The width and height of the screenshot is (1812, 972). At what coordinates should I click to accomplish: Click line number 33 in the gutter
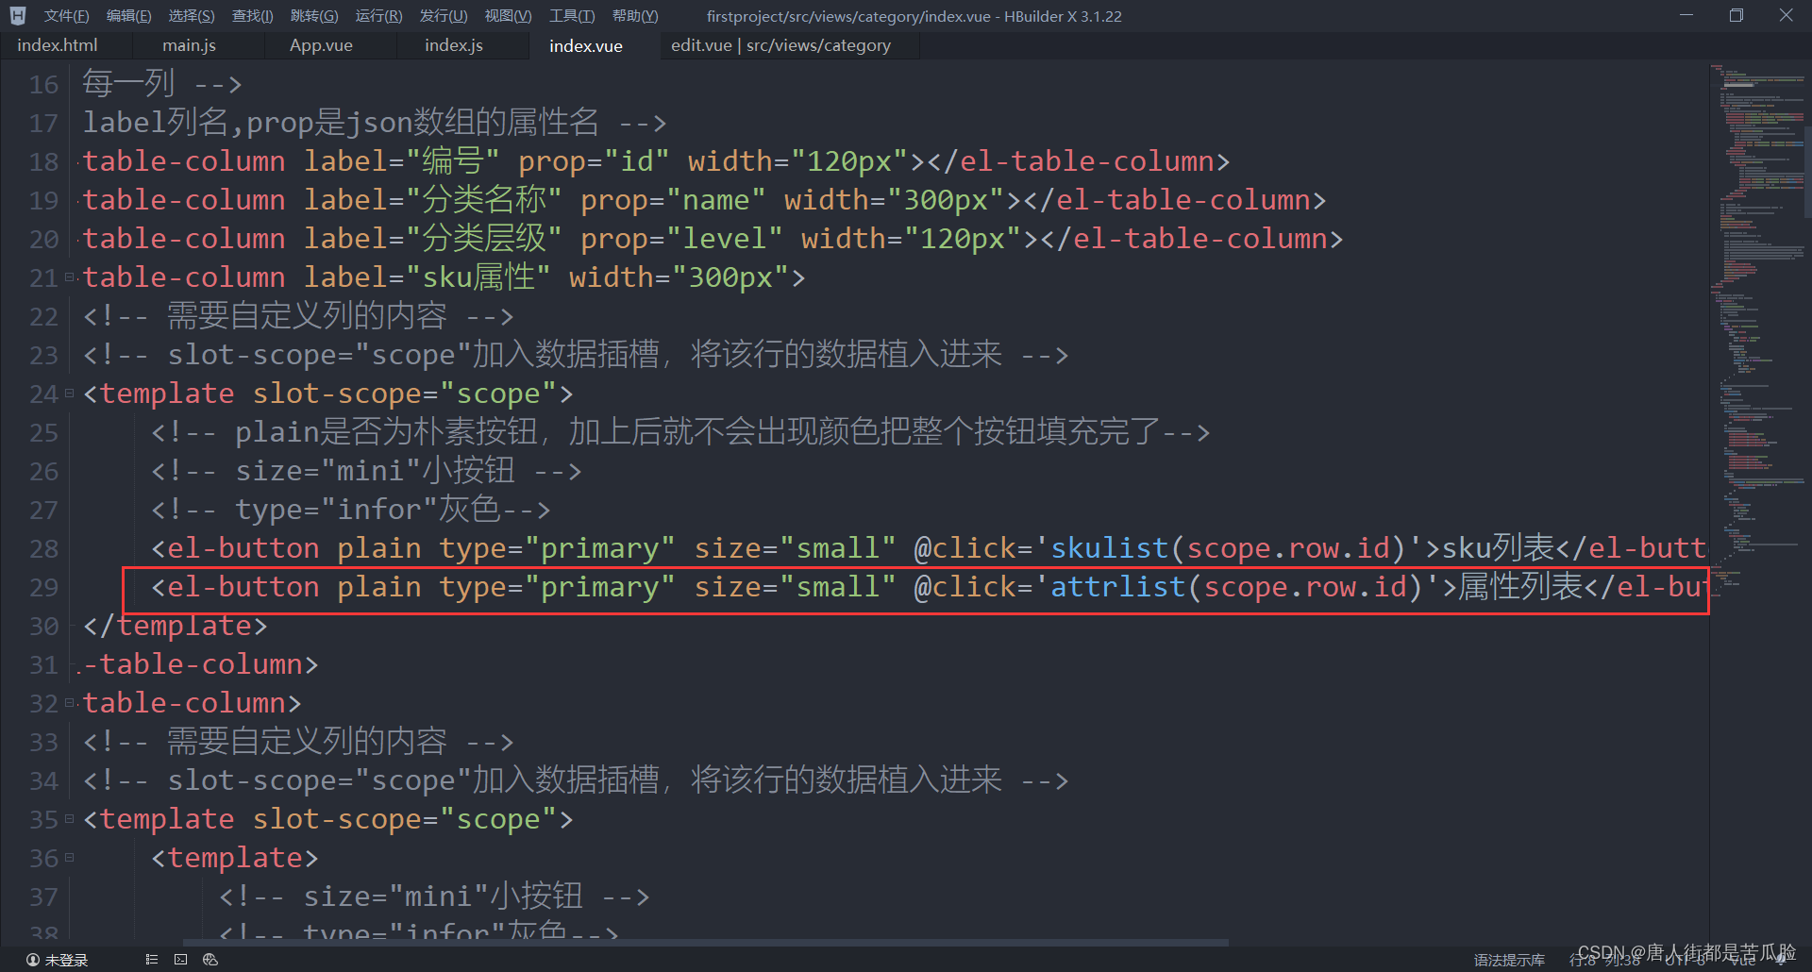pyautogui.click(x=44, y=742)
